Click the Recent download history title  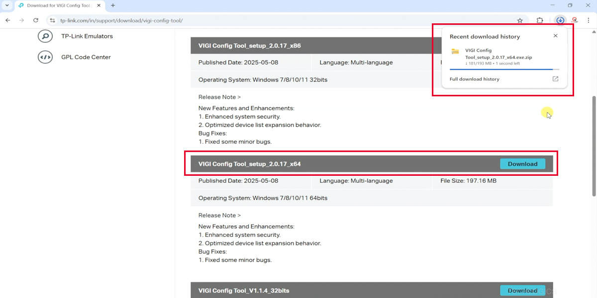[485, 36]
